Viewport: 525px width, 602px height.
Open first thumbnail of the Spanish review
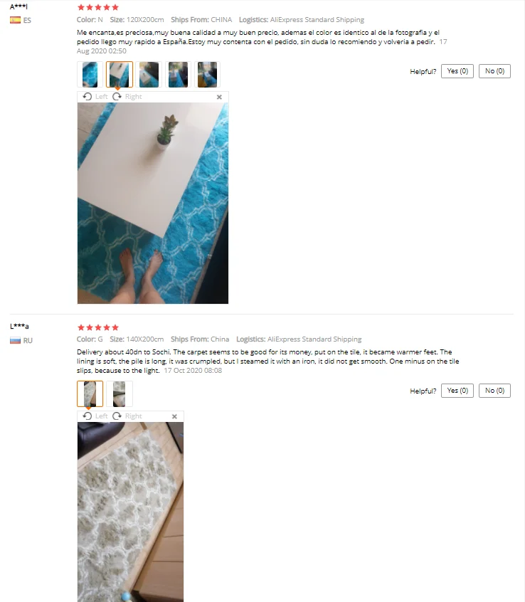pyautogui.click(x=90, y=75)
